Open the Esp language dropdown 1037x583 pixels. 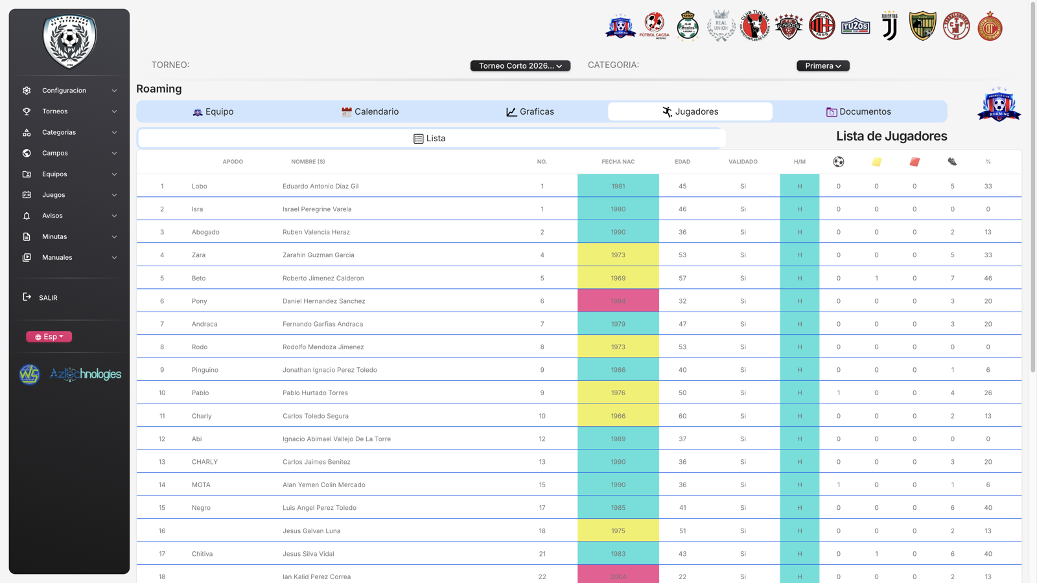[49, 337]
